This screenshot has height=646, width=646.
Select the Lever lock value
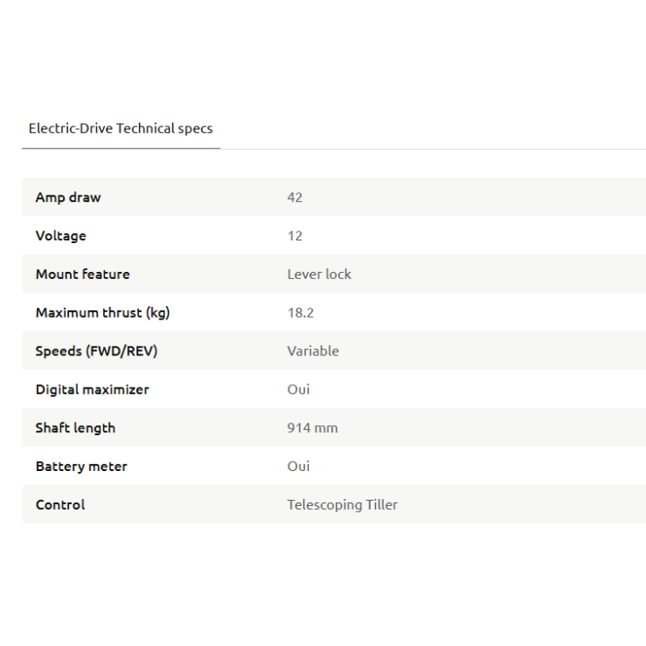319,275
